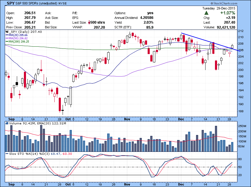
Task: Click the Dec label on bottom date axis
Action: 181,184
